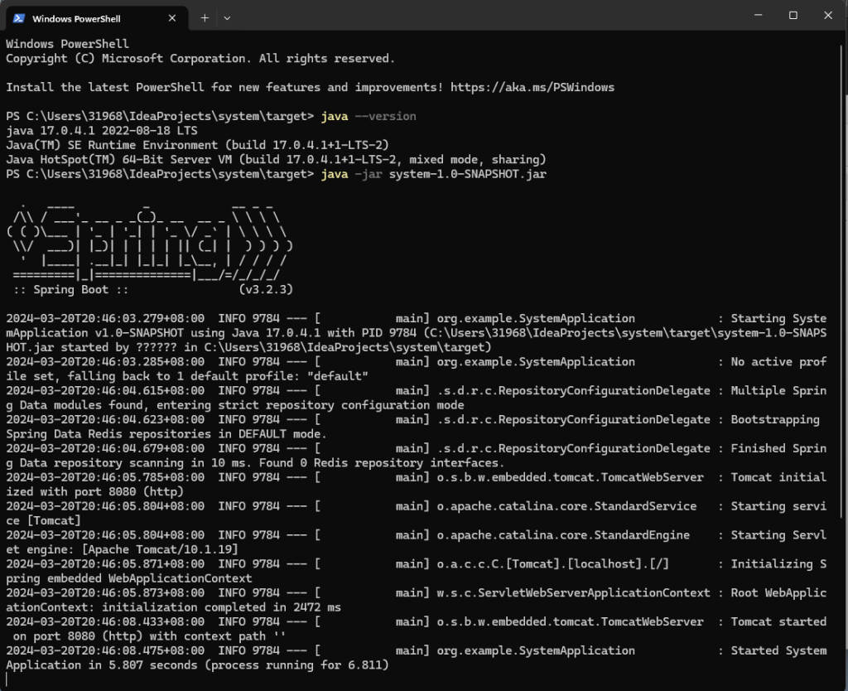Close the terminal window
This screenshot has height=691, width=848.
pos(829,15)
